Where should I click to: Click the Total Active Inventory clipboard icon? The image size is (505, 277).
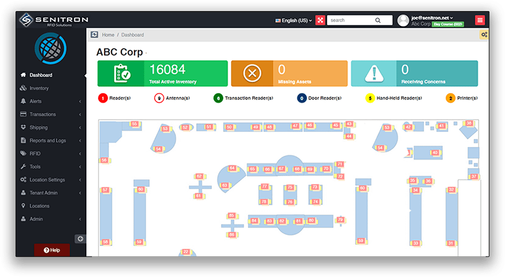pos(121,74)
